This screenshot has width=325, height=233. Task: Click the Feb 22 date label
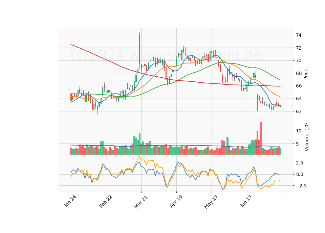pyautogui.click(x=106, y=201)
